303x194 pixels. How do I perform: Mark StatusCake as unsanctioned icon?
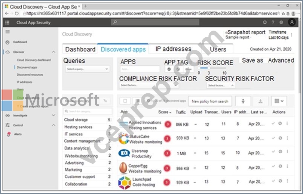point(280,138)
